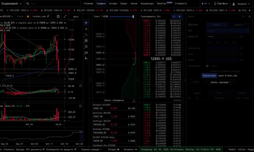Open the Торги panel gear settings
Viewport: 254px width, 152px height.
(x=249, y=16)
